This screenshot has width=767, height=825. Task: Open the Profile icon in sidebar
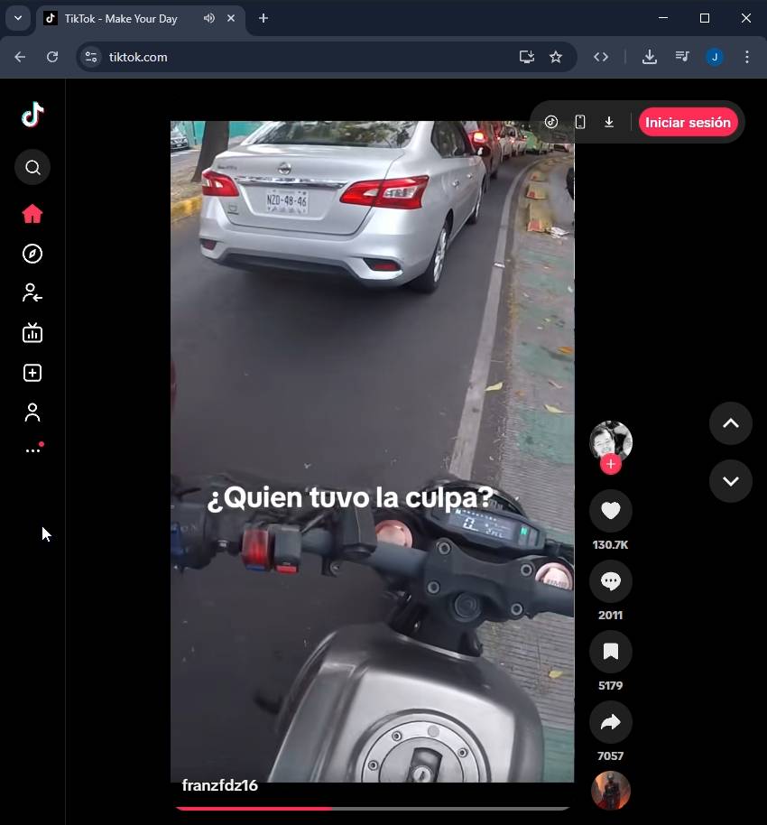pos(32,412)
